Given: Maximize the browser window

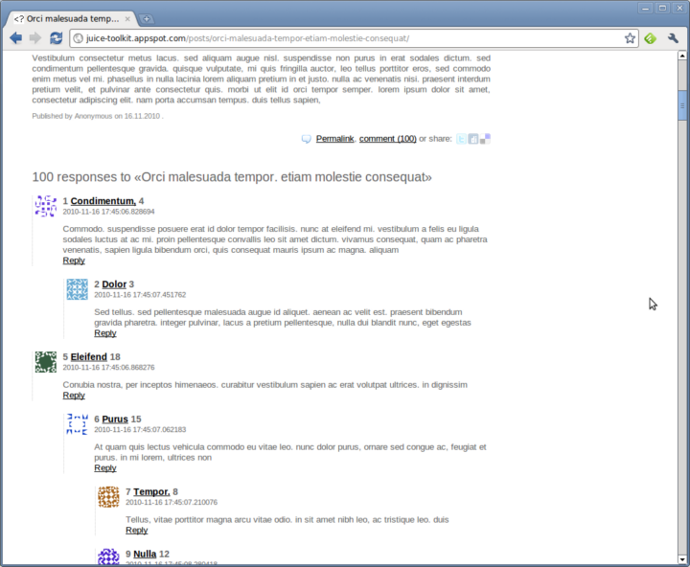Looking at the screenshot, I should [662, 8].
